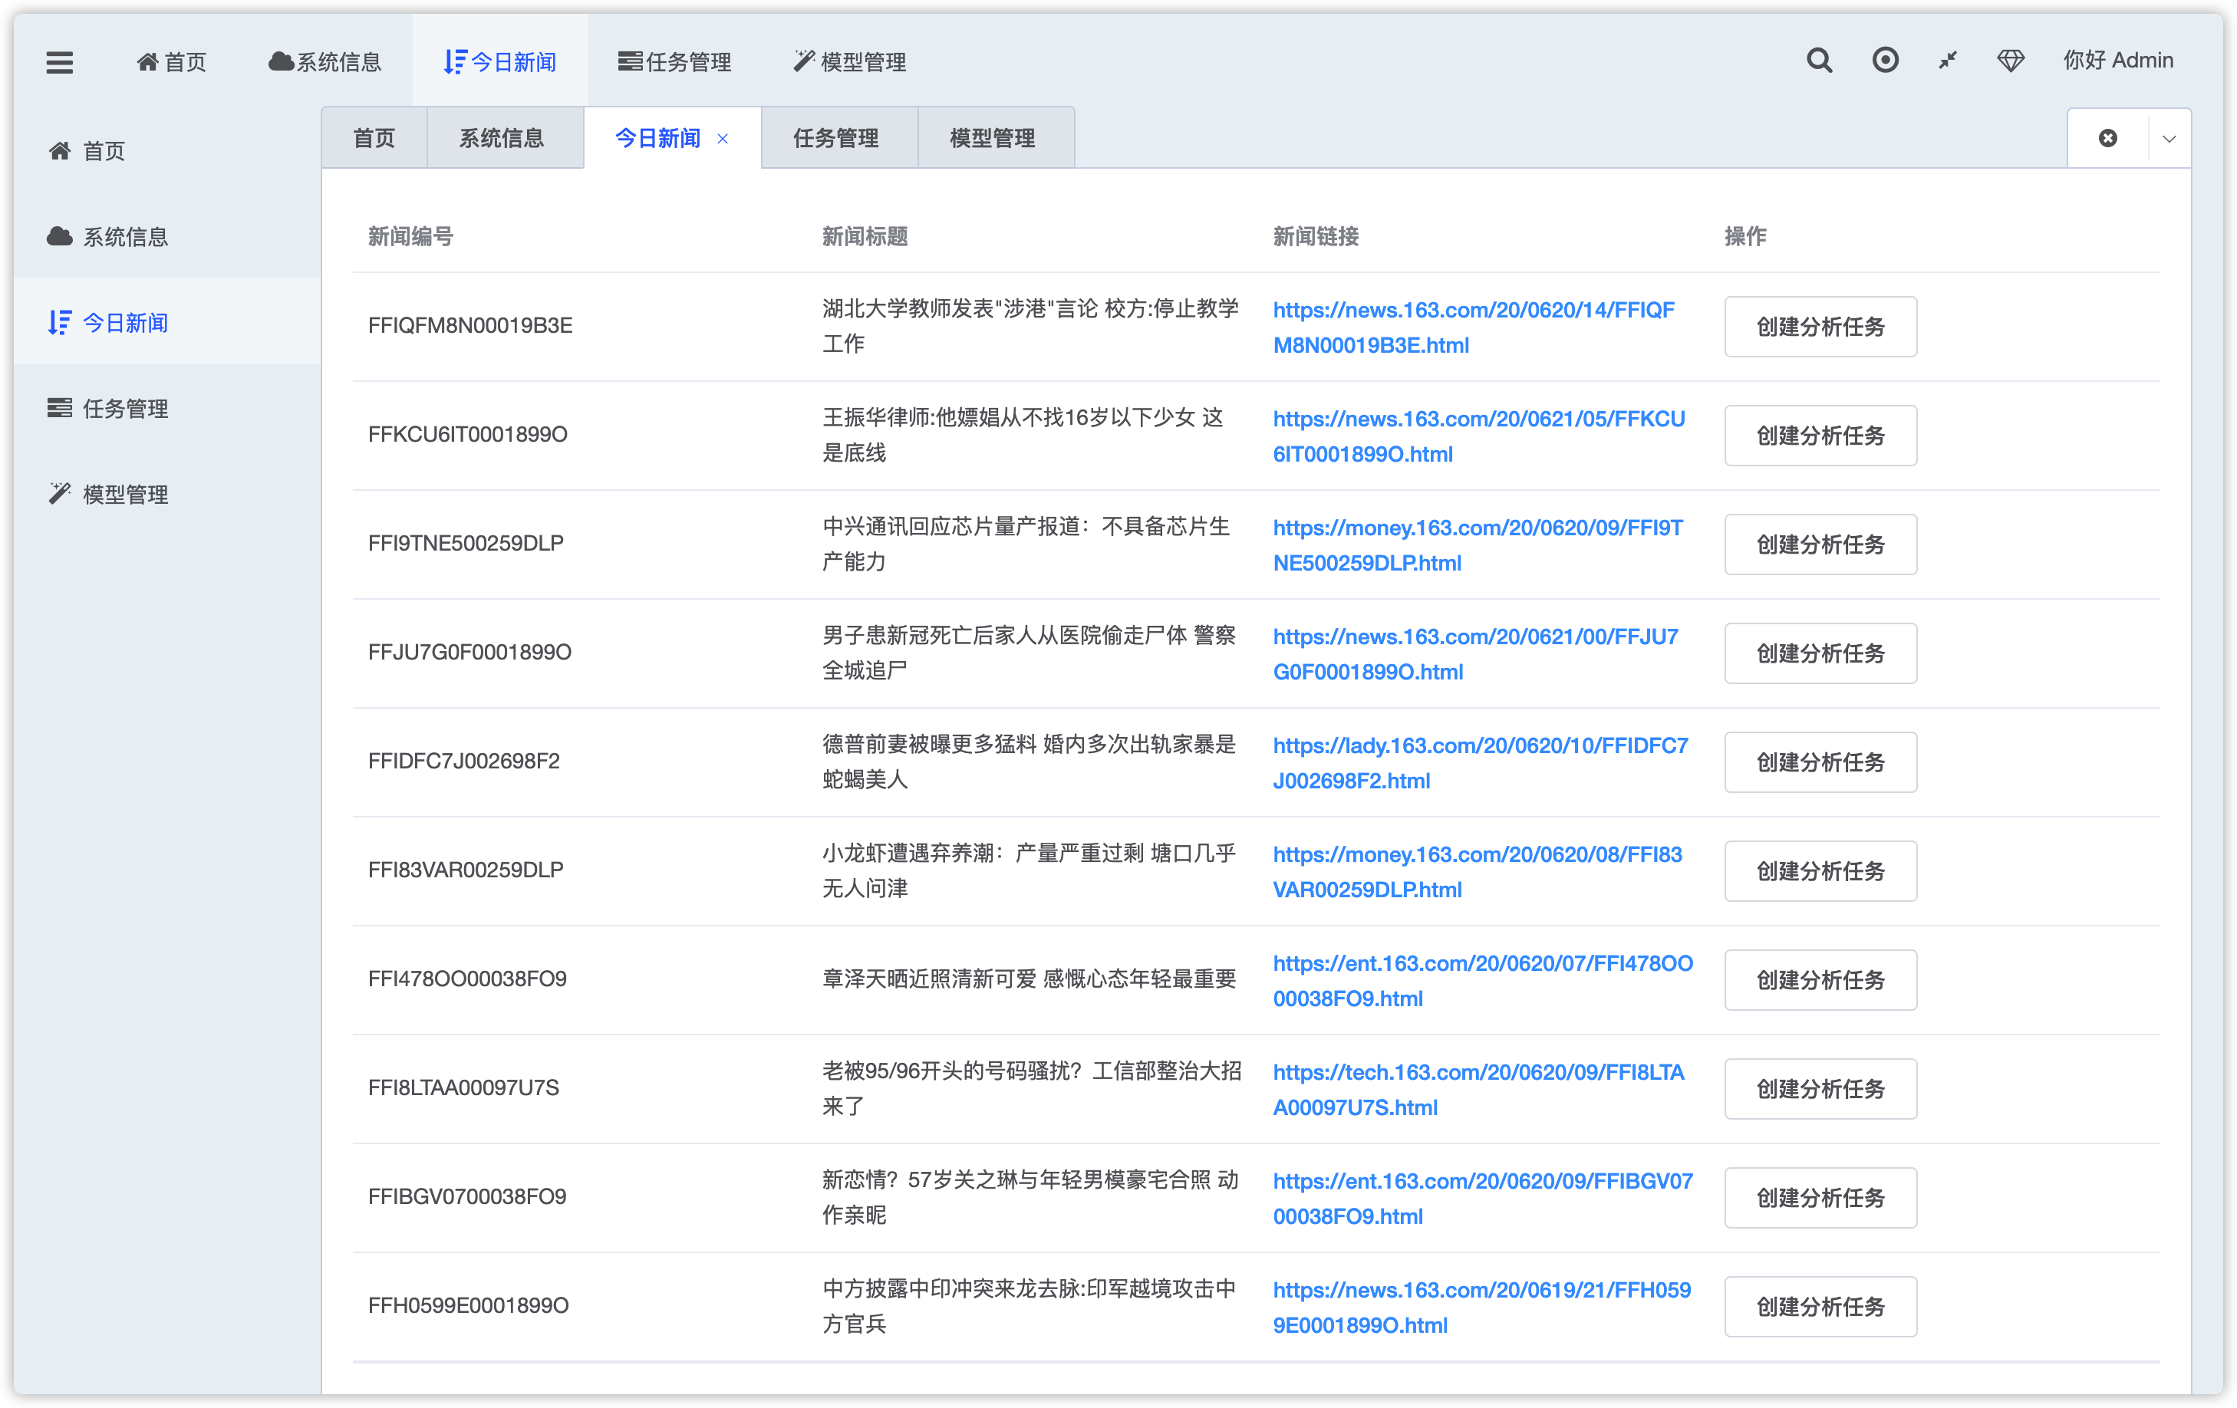Toggle the hamburger sidebar menu icon
This screenshot has width=2237, height=1408.
point(60,62)
